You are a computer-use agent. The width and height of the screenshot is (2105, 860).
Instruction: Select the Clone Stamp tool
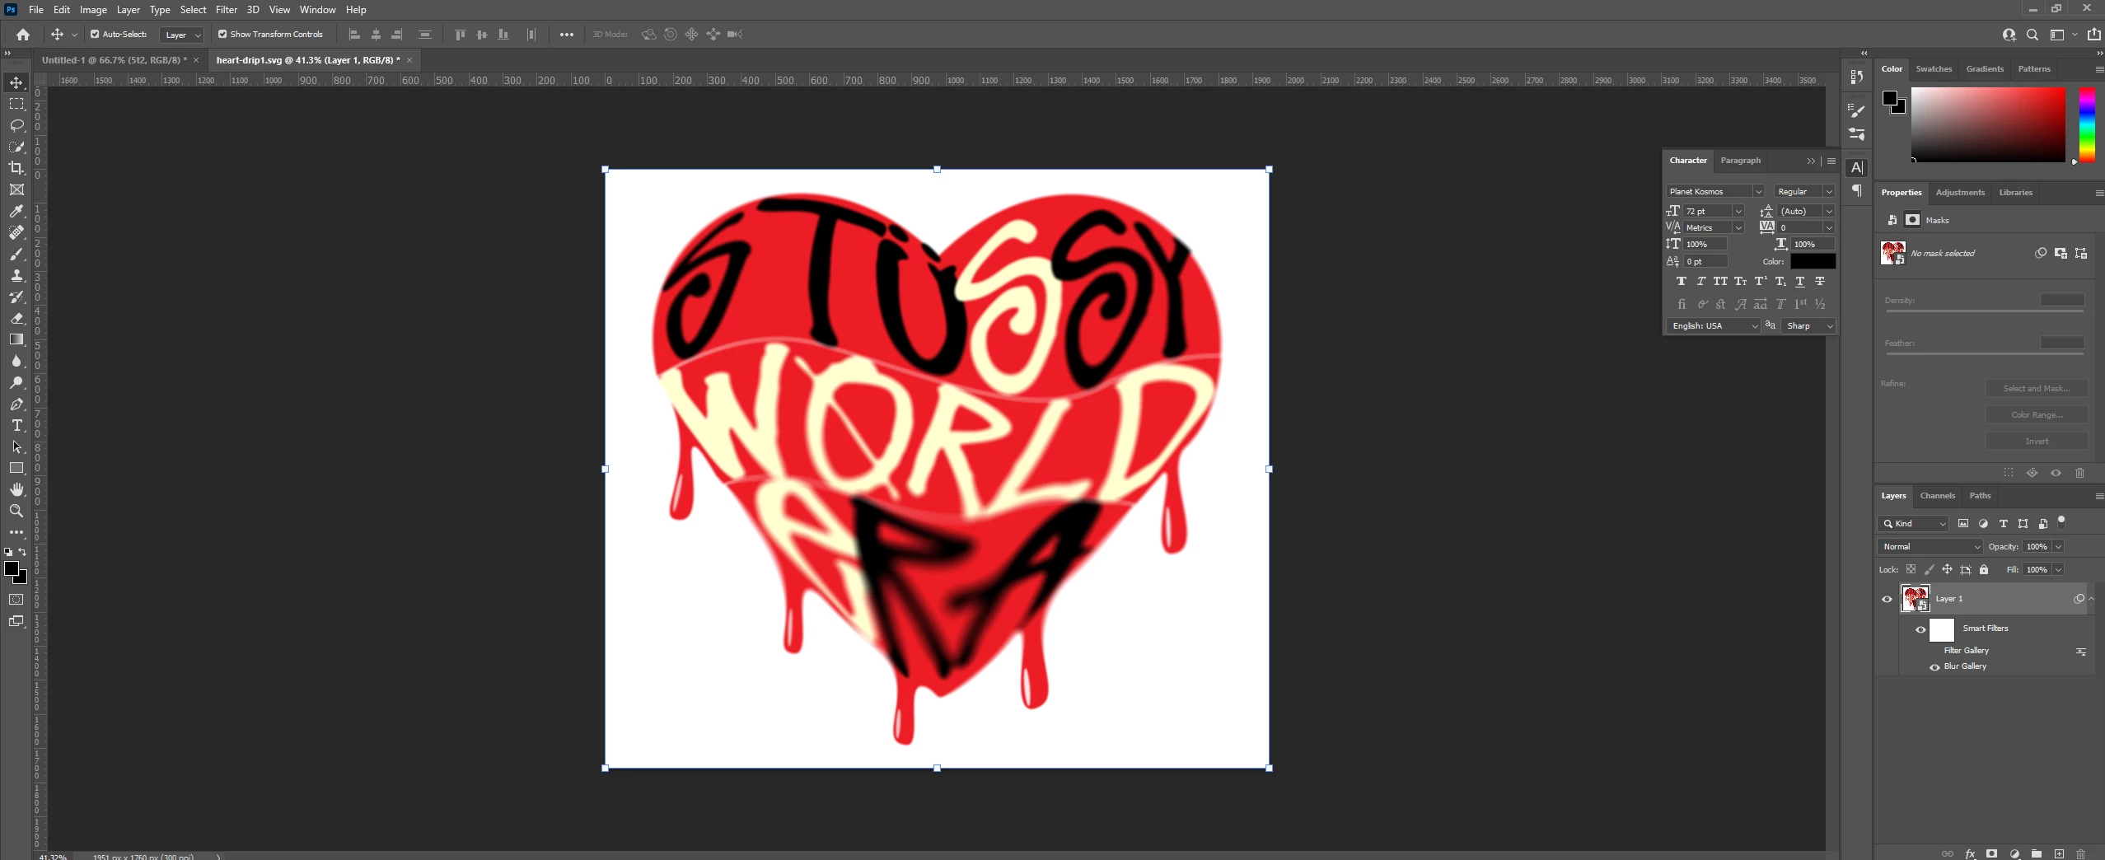tap(16, 275)
